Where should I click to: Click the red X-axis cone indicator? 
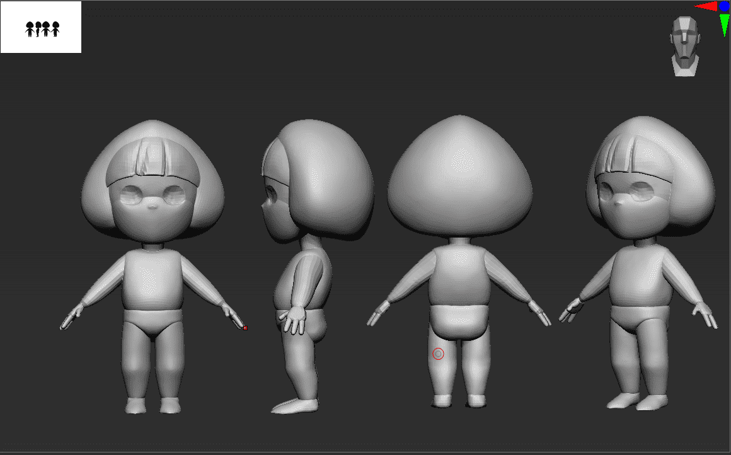[x=706, y=6]
